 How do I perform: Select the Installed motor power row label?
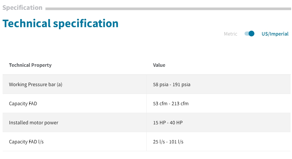[x=34, y=123]
